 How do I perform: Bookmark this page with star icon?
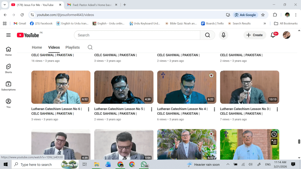(x=263, y=15)
